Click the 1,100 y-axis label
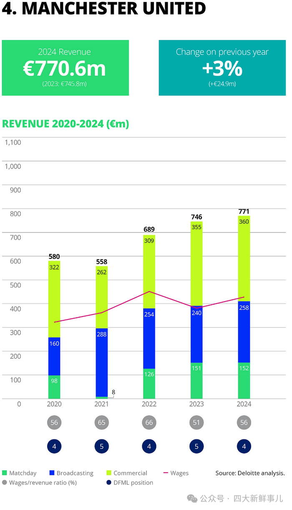This screenshot has width=292, height=510. point(13,143)
